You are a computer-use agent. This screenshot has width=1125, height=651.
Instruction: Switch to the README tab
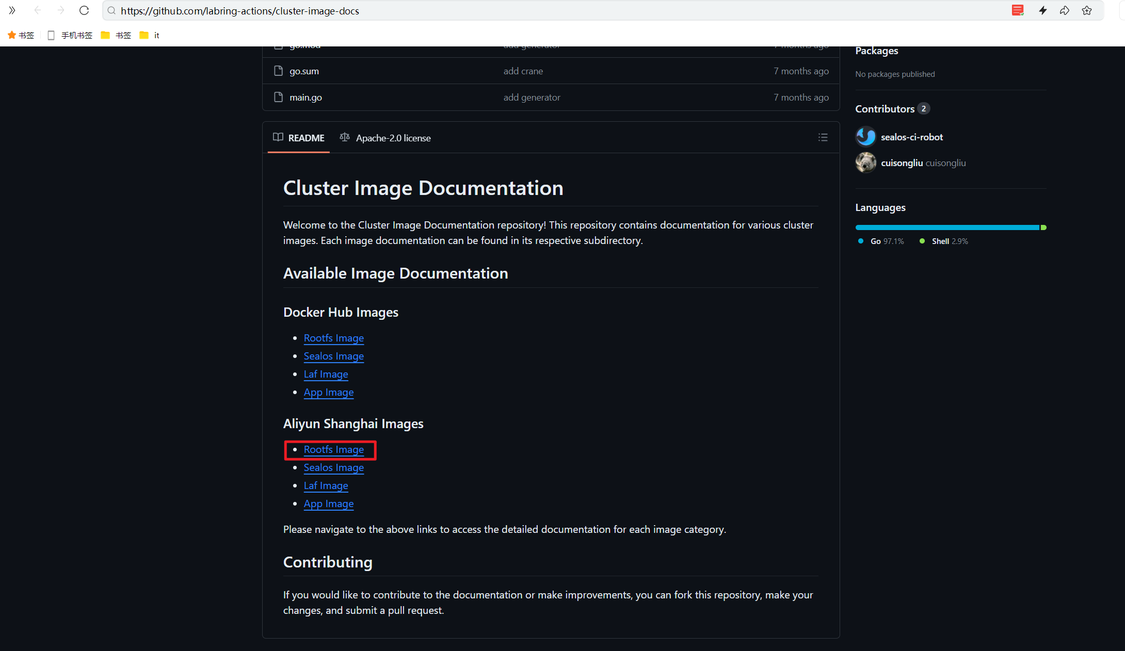tap(299, 138)
